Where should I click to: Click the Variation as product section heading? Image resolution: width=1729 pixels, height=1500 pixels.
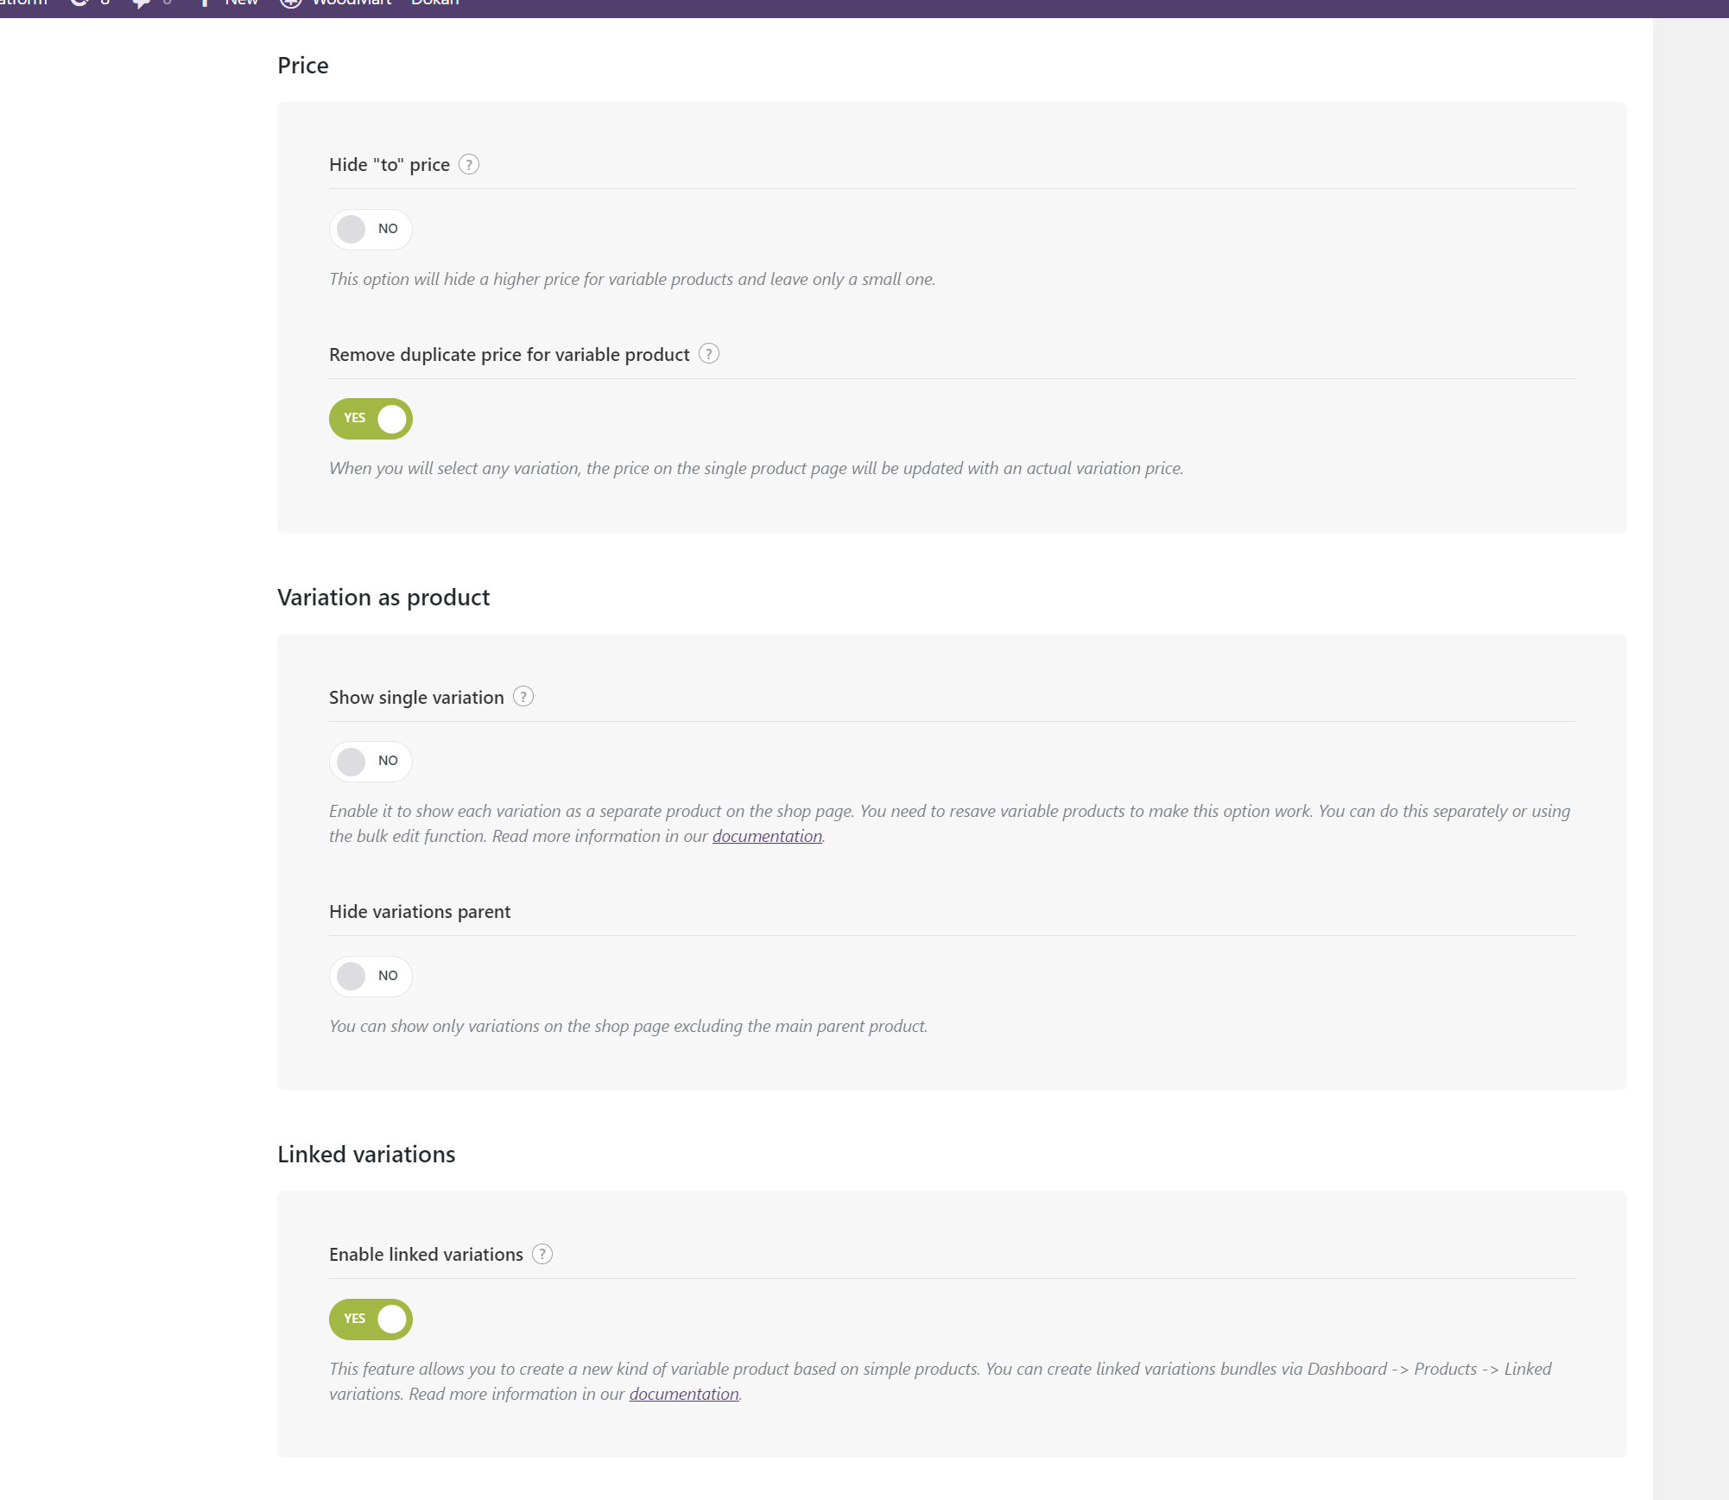click(383, 598)
